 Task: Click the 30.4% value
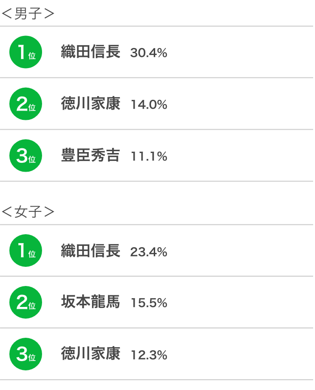149,53
